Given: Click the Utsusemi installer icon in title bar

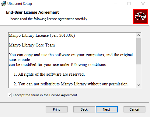Looking at the screenshot, I should click(x=3, y=4).
